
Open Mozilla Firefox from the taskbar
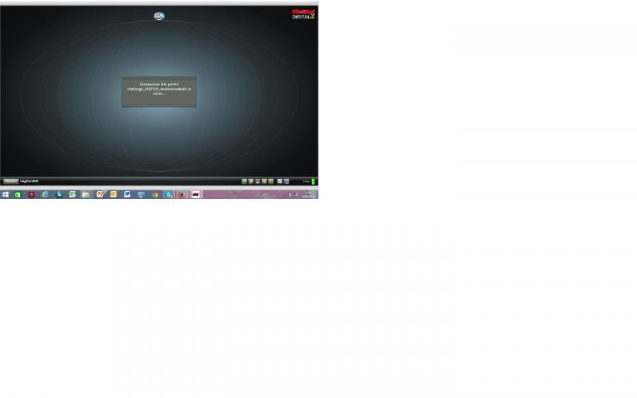[182, 194]
